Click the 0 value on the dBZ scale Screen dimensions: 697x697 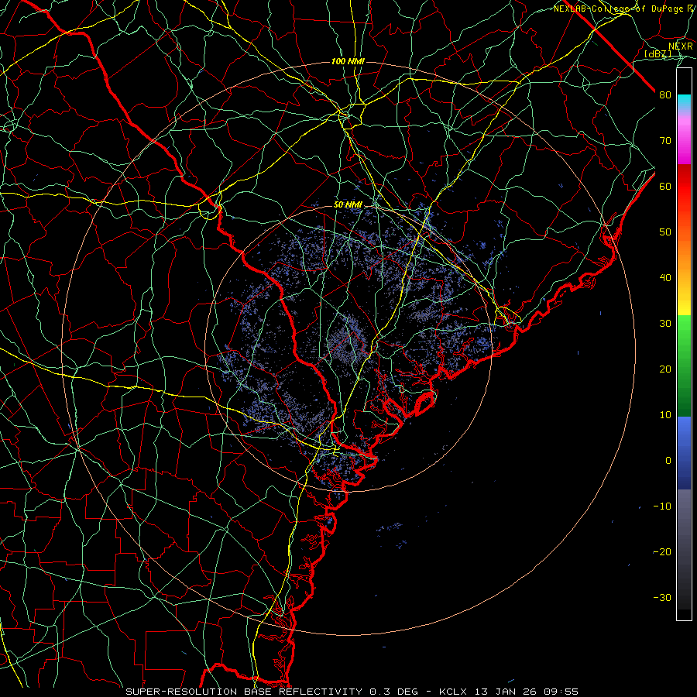(668, 461)
